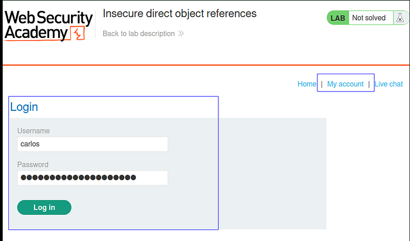This screenshot has height=241, width=410.
Task: Click the double chevron after lab description
Action: 181,34
